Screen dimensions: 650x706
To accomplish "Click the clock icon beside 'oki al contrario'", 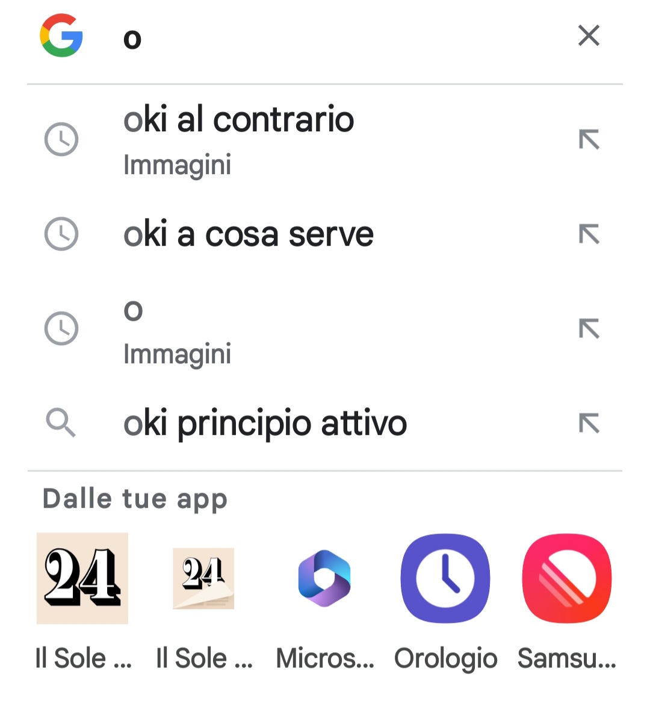I will pyautogui.click(x=61, y=139).
